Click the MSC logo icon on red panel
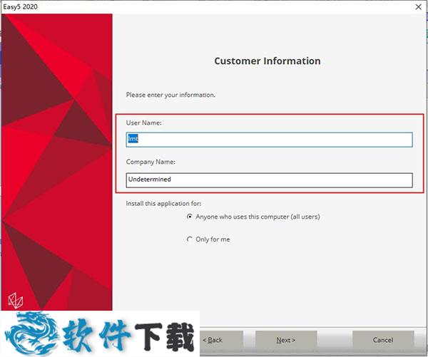Screen dimensions: 428x357 coord(16,301)
